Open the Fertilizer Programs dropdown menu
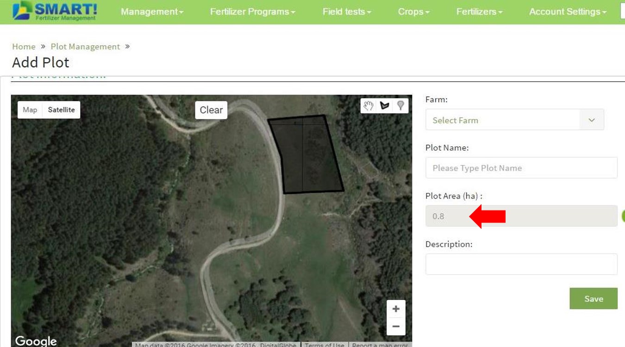The image size is (625, 347). point(253,12)
